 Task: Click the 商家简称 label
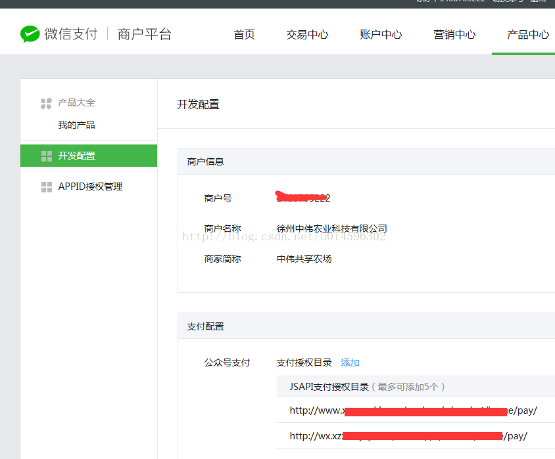point(222,259)
